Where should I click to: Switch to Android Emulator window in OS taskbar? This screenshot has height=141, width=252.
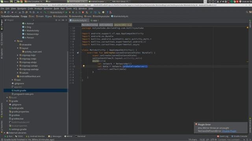coord(98,2)
